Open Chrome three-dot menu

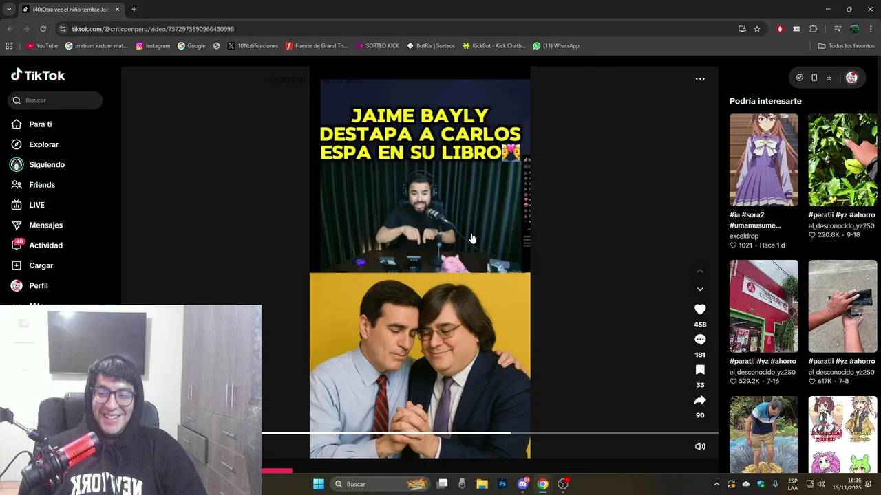tap(871, 29)
